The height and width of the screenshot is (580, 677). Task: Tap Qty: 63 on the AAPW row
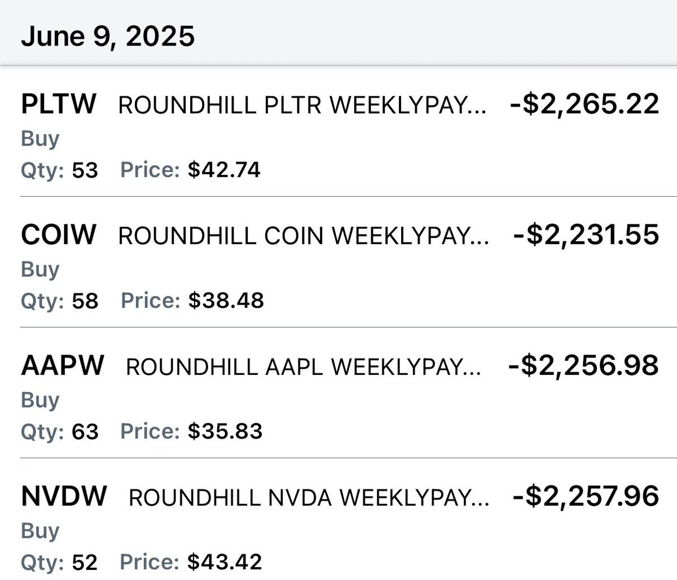(59, 431)
